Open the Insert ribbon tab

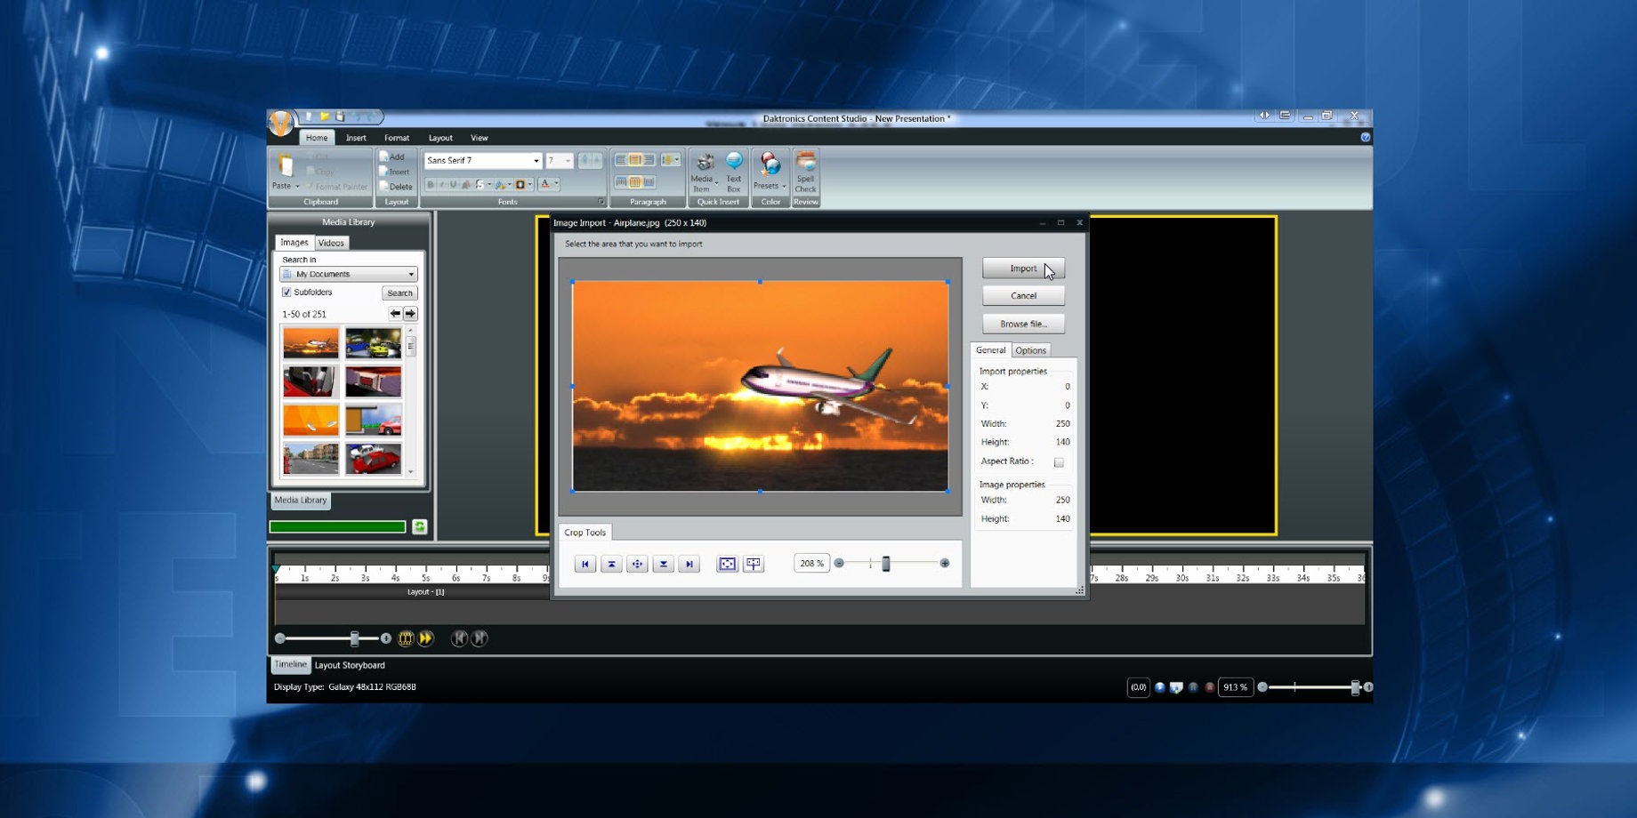coord(356,138)
